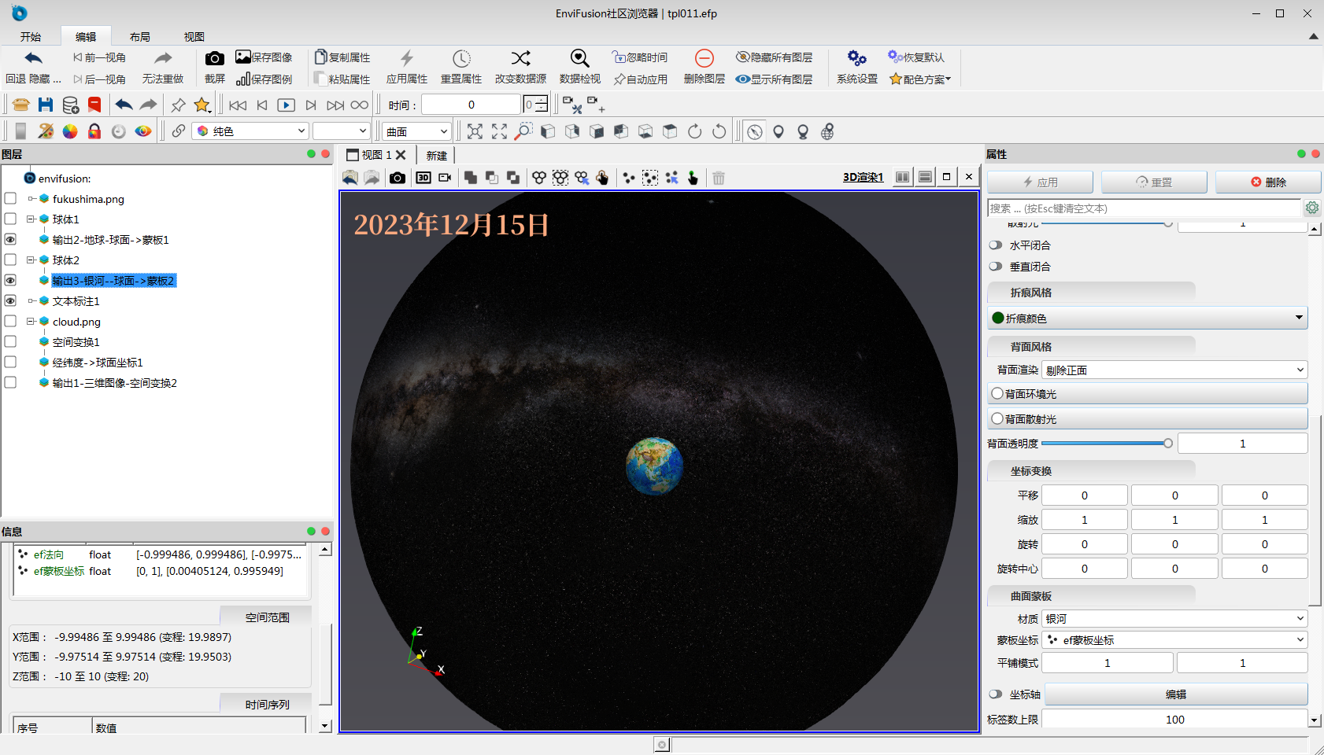The image size is (1324, 755).
Task: Click the open file folder icon
Action: tap(21, 105)
